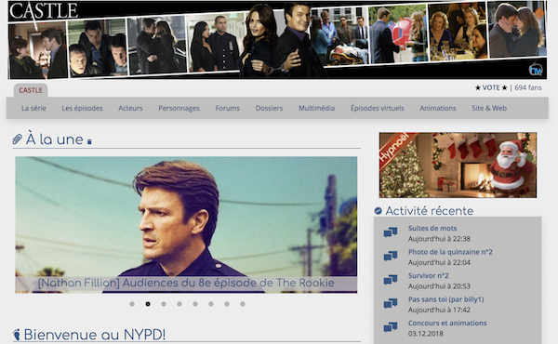558x344 pixels.
Task: Click the timestamp Aujourd'hui à 22:38
Action: coord(439,239)
